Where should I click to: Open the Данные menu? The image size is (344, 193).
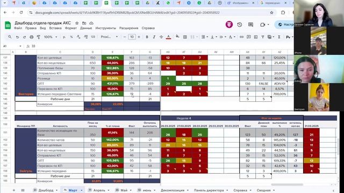point(86,28)
